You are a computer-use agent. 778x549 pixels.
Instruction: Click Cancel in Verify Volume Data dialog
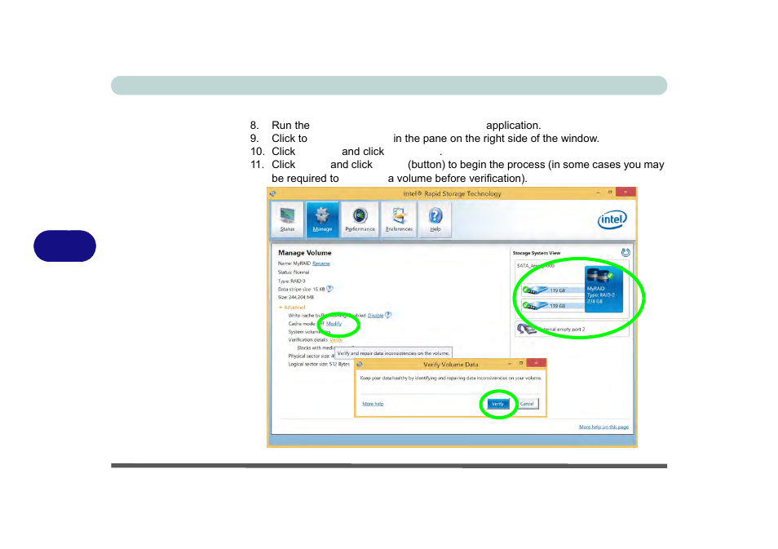point(527,404)
